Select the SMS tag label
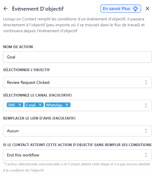Viewport: 154px width, 196px height. click(12, 105)
